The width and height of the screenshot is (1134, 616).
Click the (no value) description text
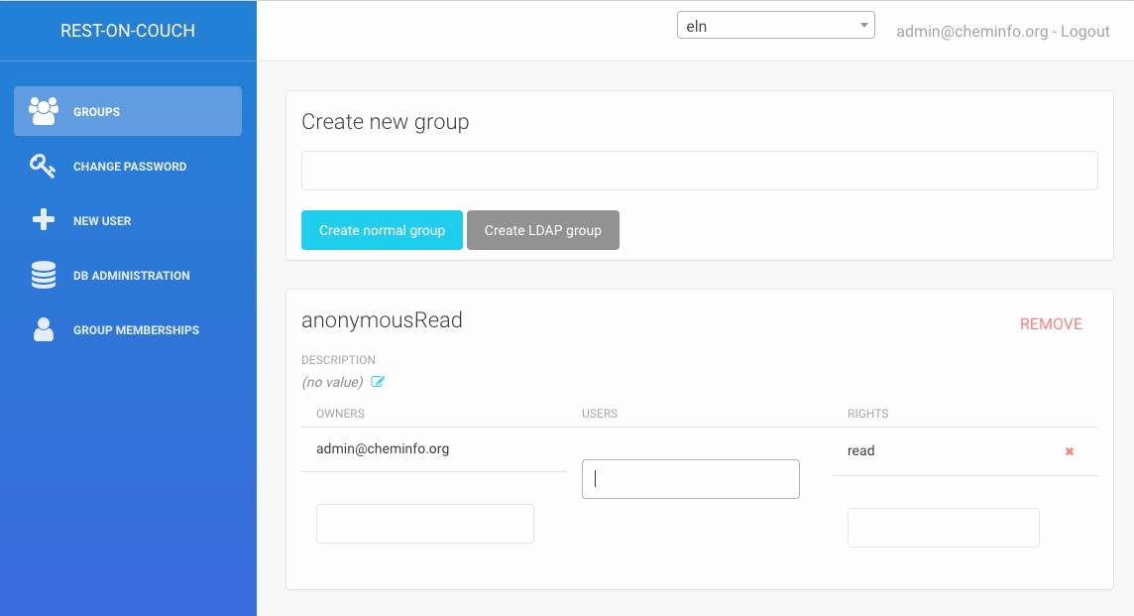coord(332,382)
